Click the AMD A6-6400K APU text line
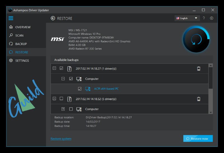Screen dimensions: 224x153 99,41
